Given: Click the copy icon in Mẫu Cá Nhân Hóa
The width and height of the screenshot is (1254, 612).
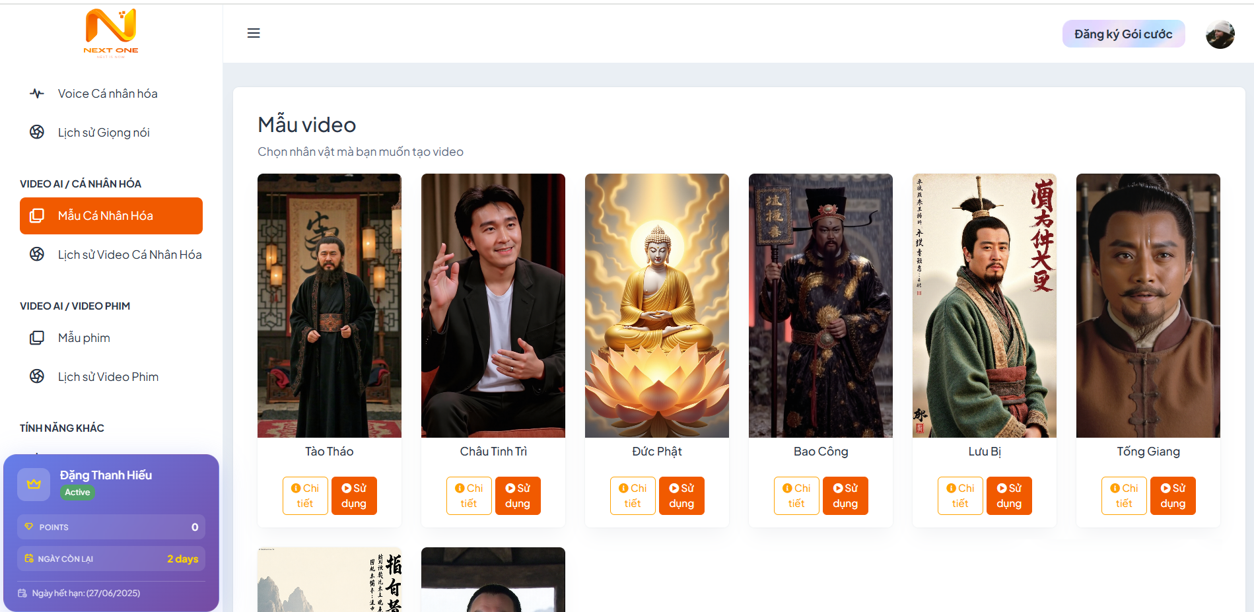Looking at the screenshot, I should pos(37,216).
